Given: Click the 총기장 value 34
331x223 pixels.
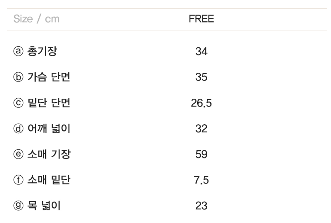Looking at the screenshot, I should (x=201, y=52).
